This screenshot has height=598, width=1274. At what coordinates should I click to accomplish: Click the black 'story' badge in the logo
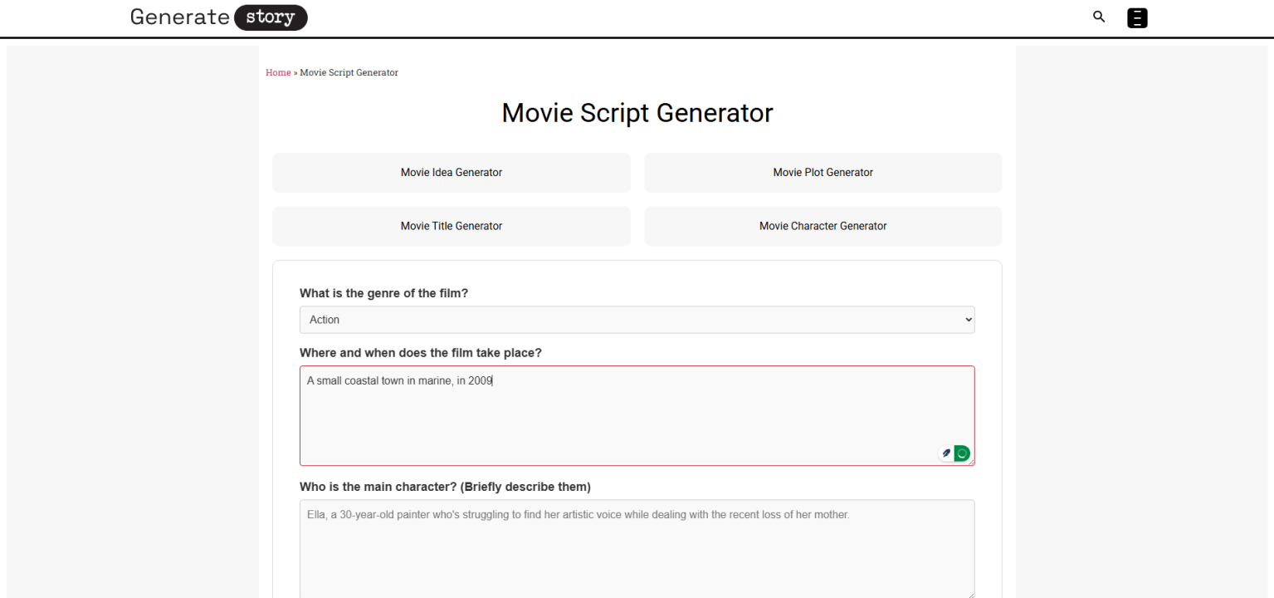click(271, 17)
